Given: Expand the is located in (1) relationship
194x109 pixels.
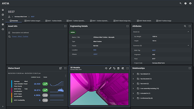Looking at the screenshot, I should tap(133, 94).
